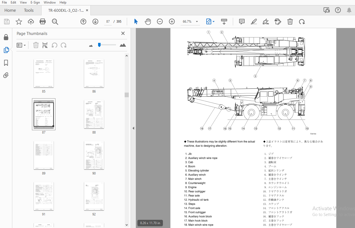
Task: Click the print pages thumbnail icon
Action: (45, 45)
